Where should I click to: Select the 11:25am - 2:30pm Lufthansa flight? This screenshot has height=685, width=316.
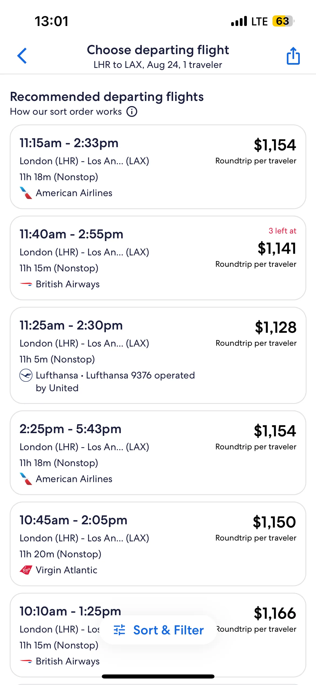[71, 325]
